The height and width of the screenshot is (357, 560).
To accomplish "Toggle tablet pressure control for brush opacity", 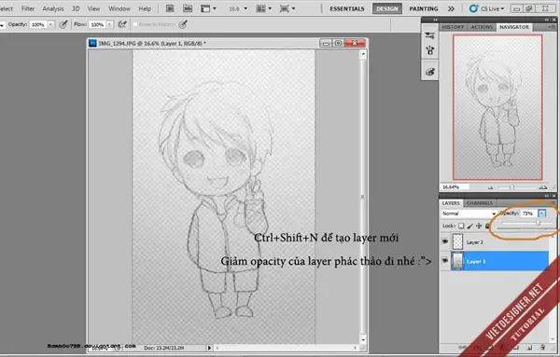I will tap(63, 24).
